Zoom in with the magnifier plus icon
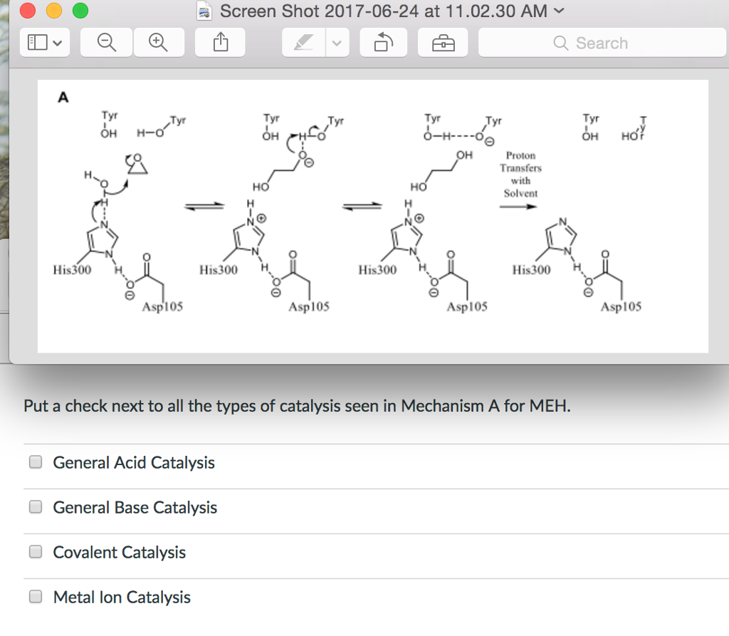This screenshot has width=729, height=636. [x=159, y=42]
